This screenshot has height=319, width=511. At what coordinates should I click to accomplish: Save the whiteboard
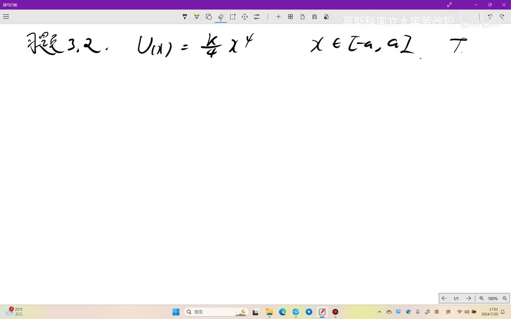point(314,16)
